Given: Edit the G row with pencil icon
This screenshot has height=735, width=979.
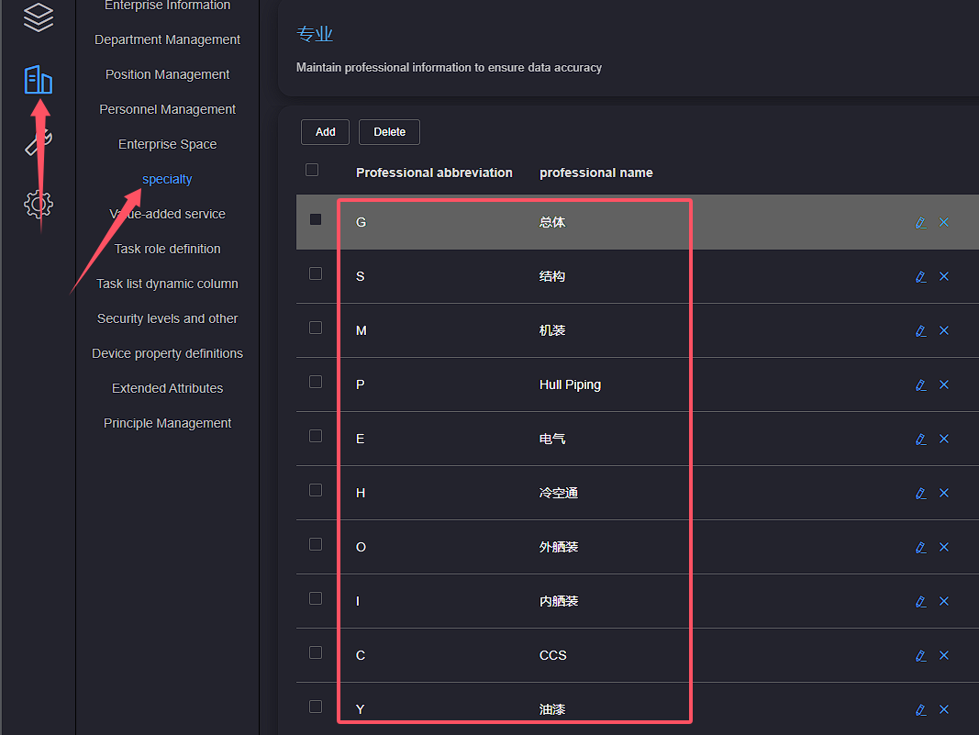Looking at the screenshot, I should [x=921, y=222].
